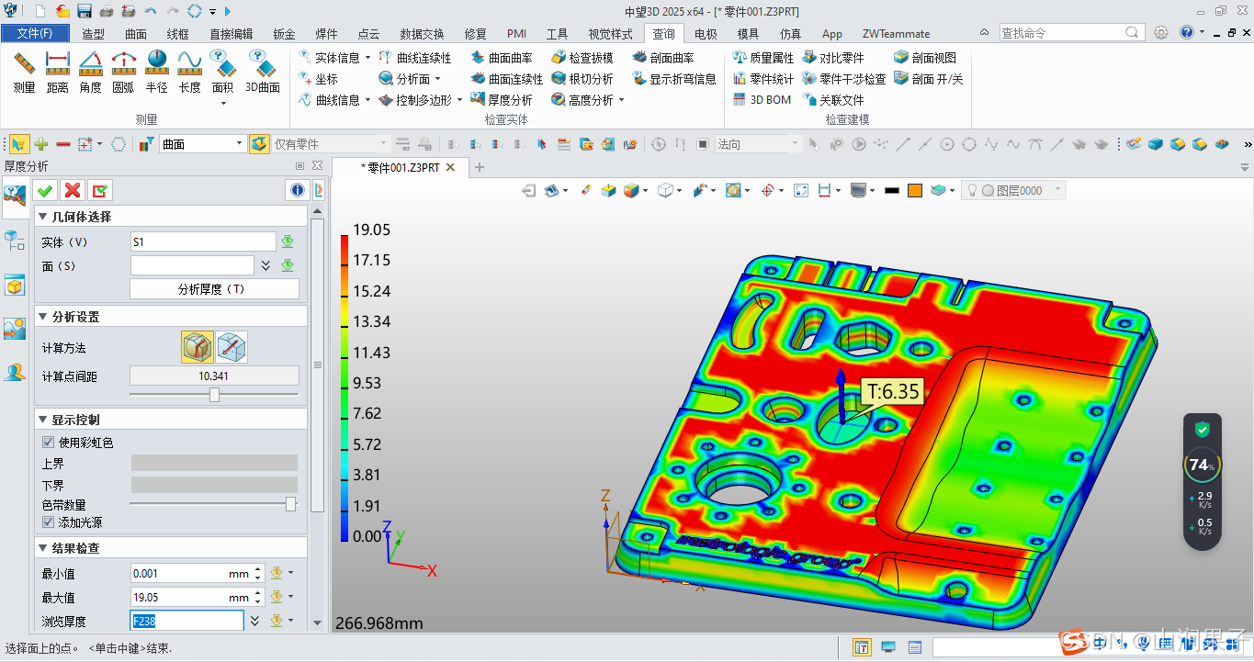Open 文件(F) menu

(34, 33)
